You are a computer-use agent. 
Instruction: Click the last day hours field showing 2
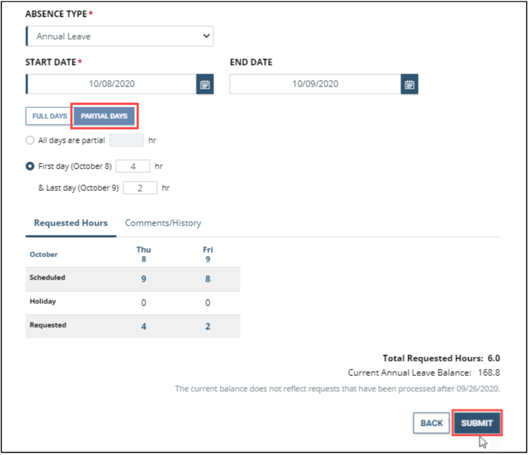pyautogui.click(x=140, y=188)
